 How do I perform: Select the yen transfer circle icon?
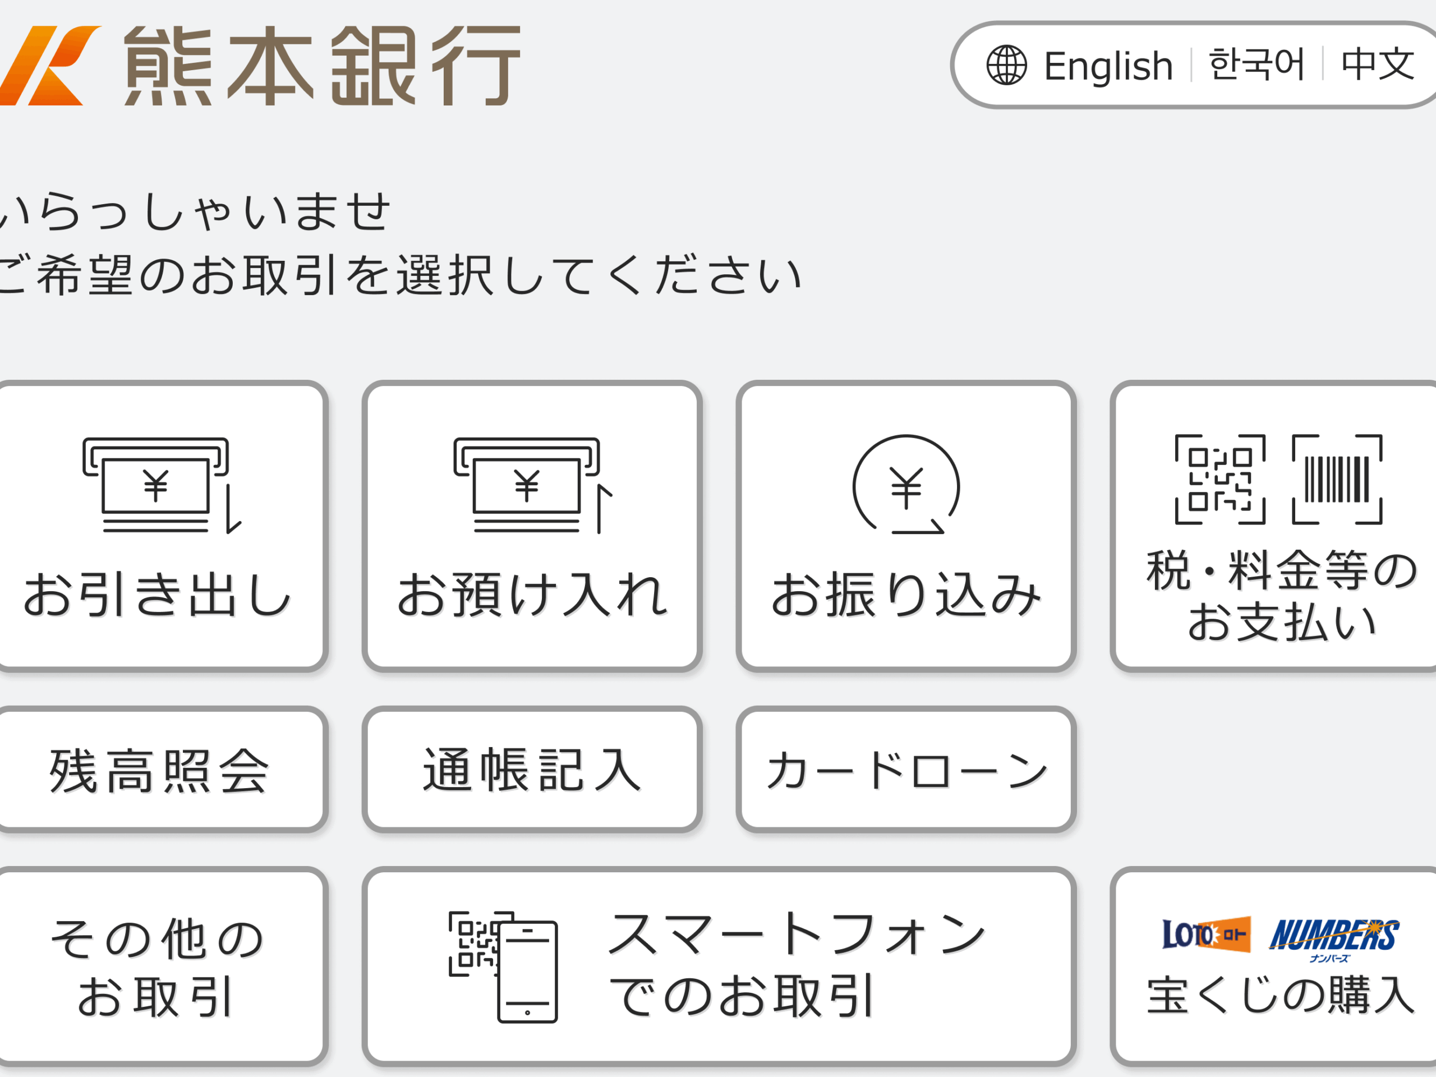click(x=906, y=484)
